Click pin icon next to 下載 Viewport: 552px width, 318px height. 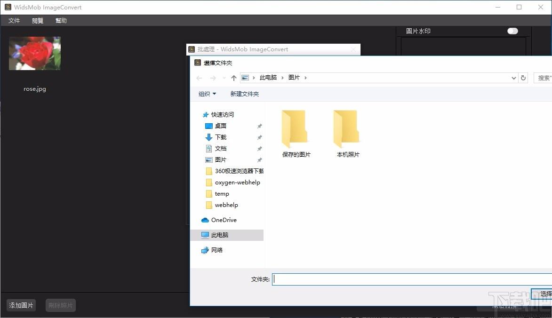259,137
